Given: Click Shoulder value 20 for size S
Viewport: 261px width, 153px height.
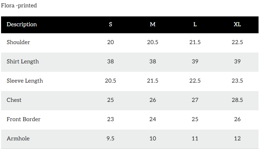Looking at the screenshot, I should pyautogui.click(x=111, y=42).
